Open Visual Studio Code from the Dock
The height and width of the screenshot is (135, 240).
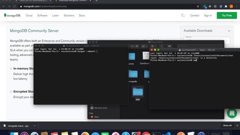pyautogui.click(x=166, y=134)
